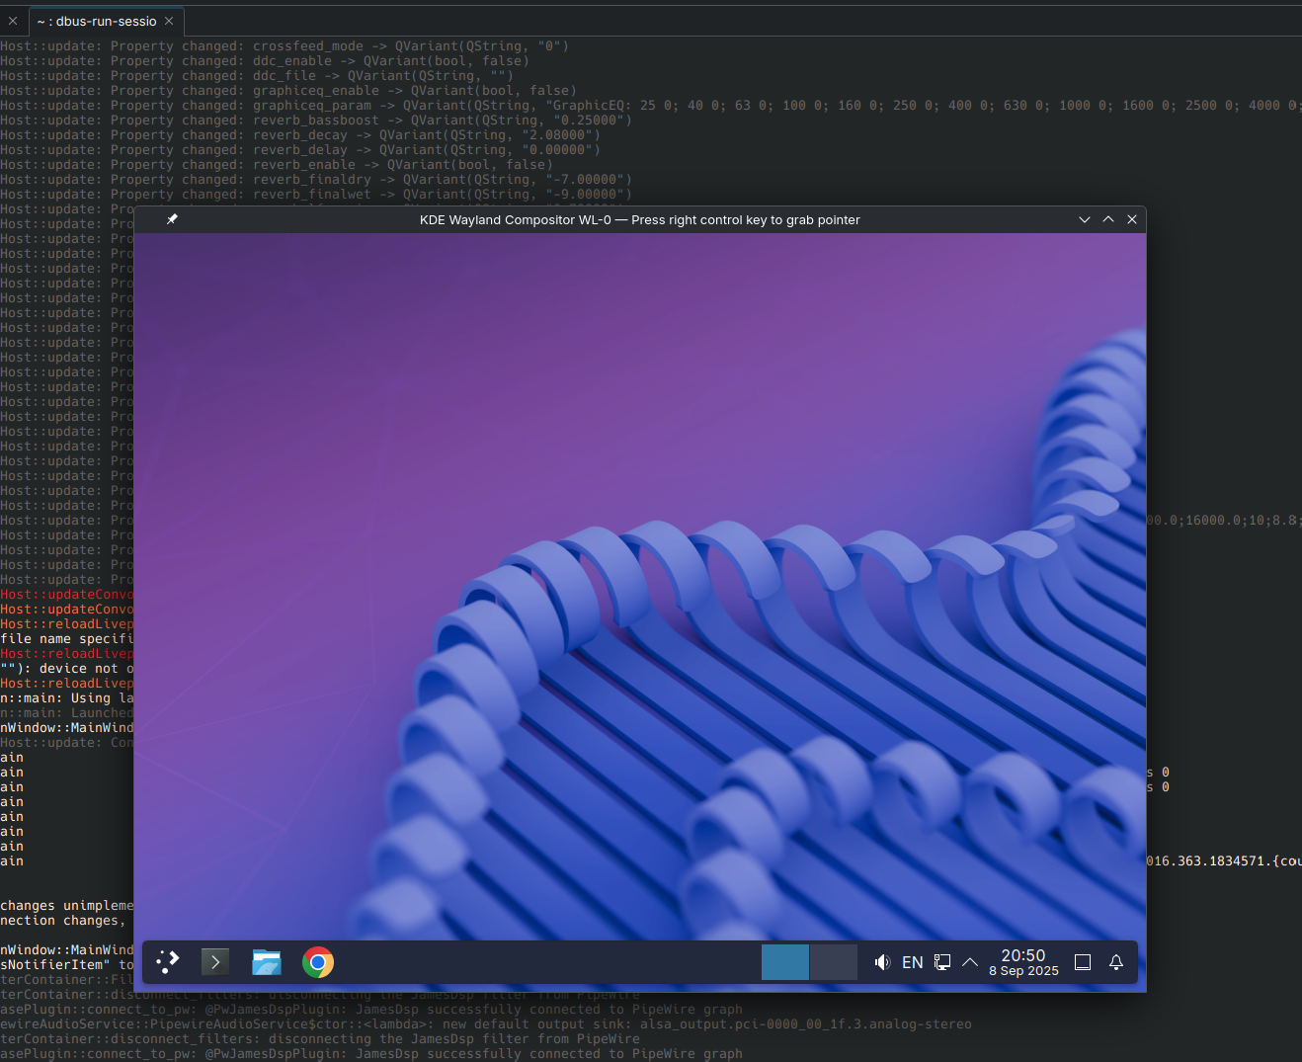The height and width of the screenshot is (1062, 1302).
Task: Maximize the KDE Wayland Compositor window
Action: [x=1108, y=219]
